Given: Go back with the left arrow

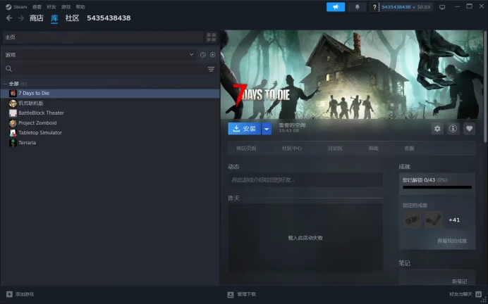Looking at the screenshot, I should coord(9,18).
